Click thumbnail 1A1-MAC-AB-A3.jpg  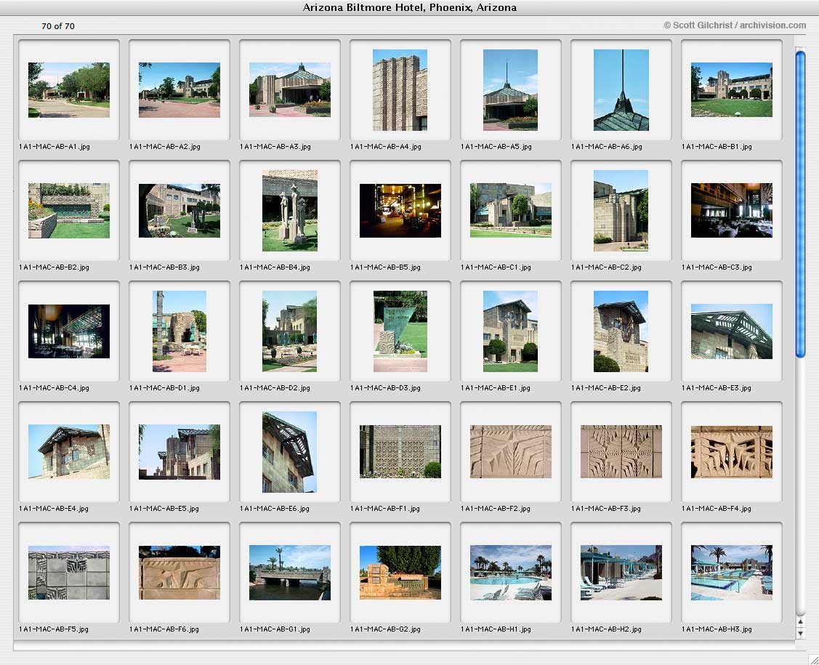click(x=290, y=89)
